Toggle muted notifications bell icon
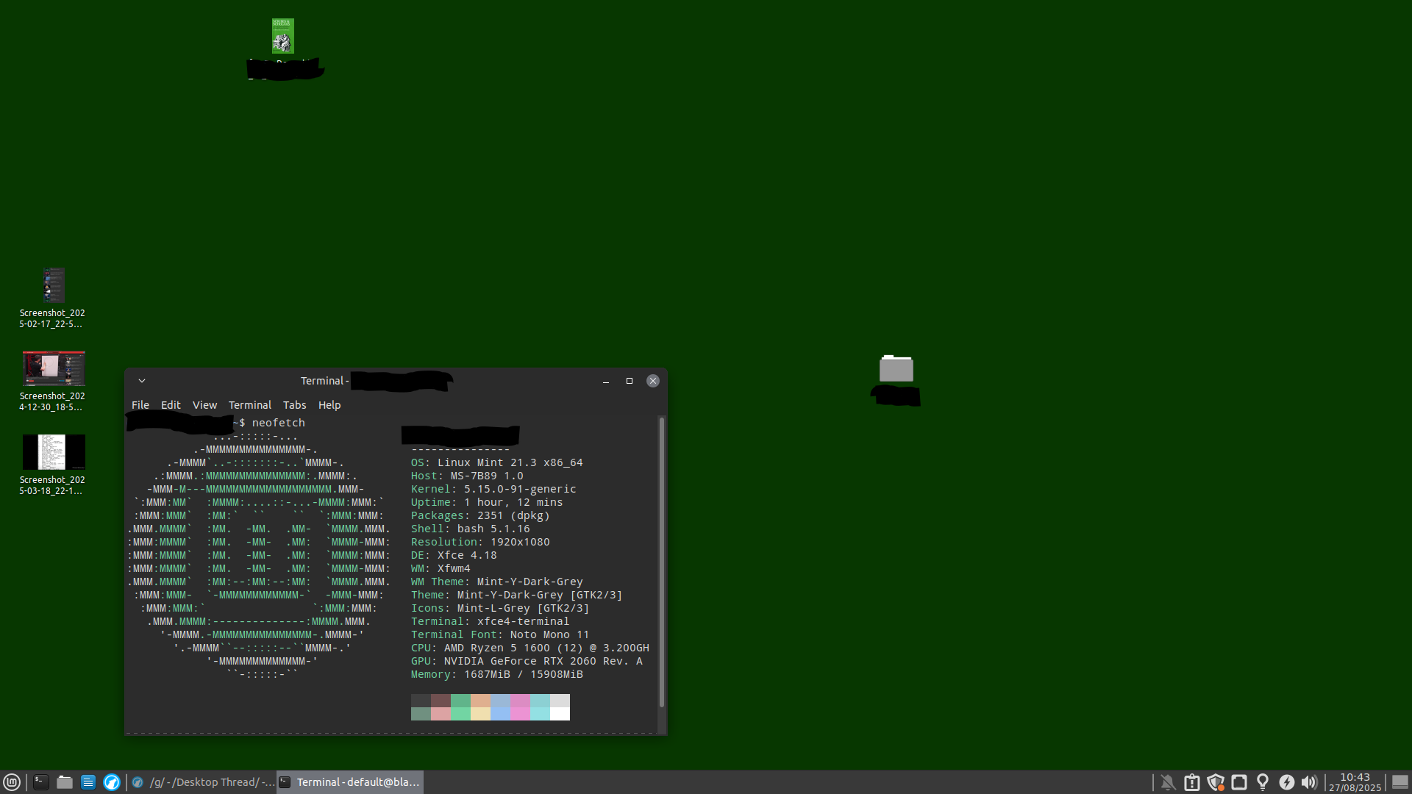 click(1168, 782)
